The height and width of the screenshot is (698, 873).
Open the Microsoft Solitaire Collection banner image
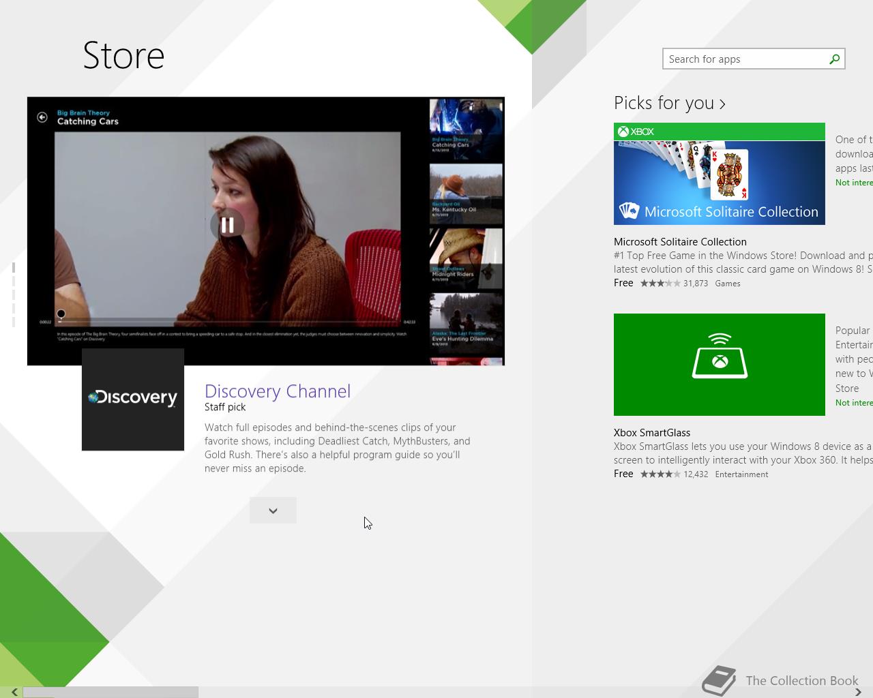720,174
